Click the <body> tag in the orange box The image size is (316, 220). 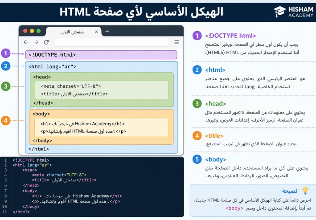pyautogui.click(x=41, y=114)
